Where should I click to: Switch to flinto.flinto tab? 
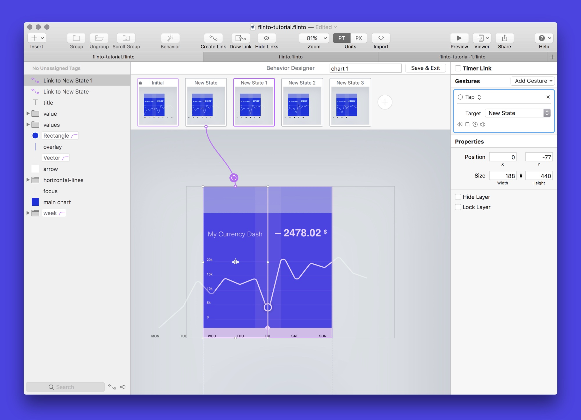coord(291,57)
